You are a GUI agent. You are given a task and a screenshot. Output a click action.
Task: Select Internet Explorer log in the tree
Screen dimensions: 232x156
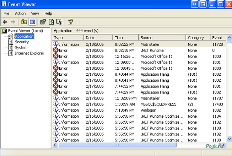pos(29,53)
